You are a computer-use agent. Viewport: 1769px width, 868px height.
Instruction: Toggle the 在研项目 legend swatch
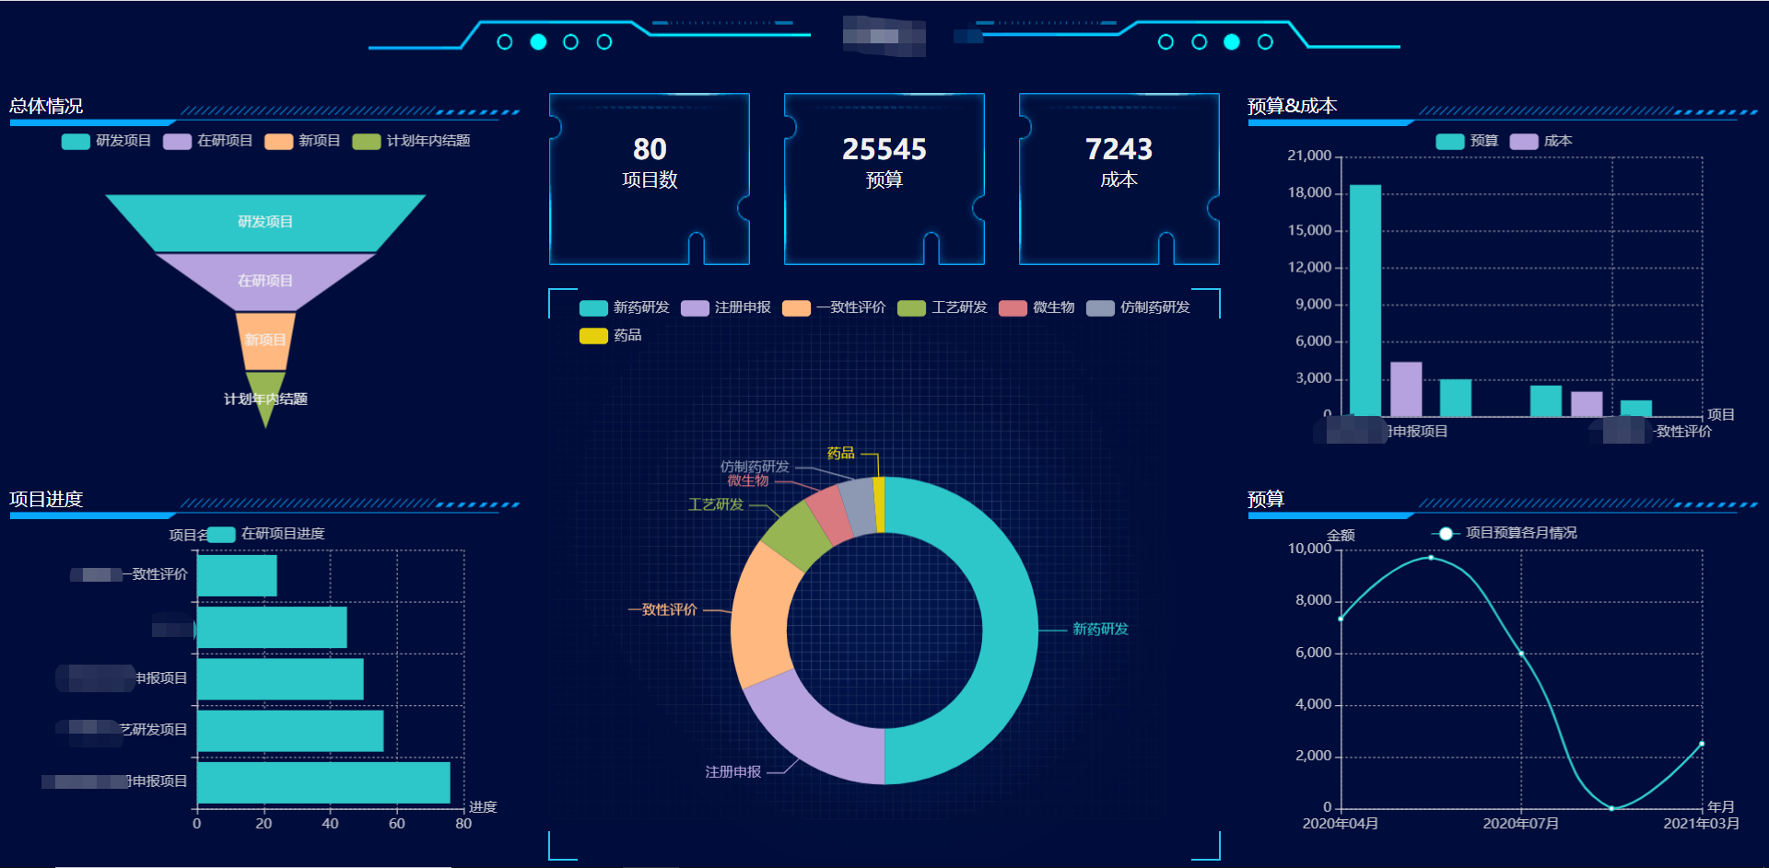177,141
